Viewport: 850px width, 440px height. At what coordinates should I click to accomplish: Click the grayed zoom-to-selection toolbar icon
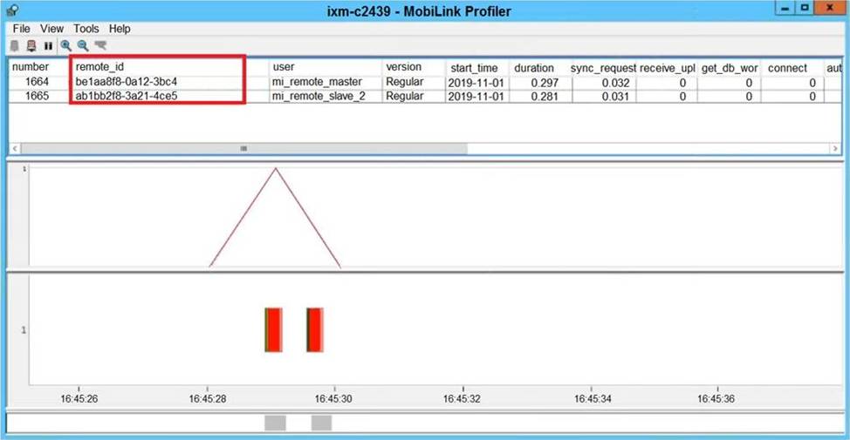pyautogui.click(x=100, y=45)
